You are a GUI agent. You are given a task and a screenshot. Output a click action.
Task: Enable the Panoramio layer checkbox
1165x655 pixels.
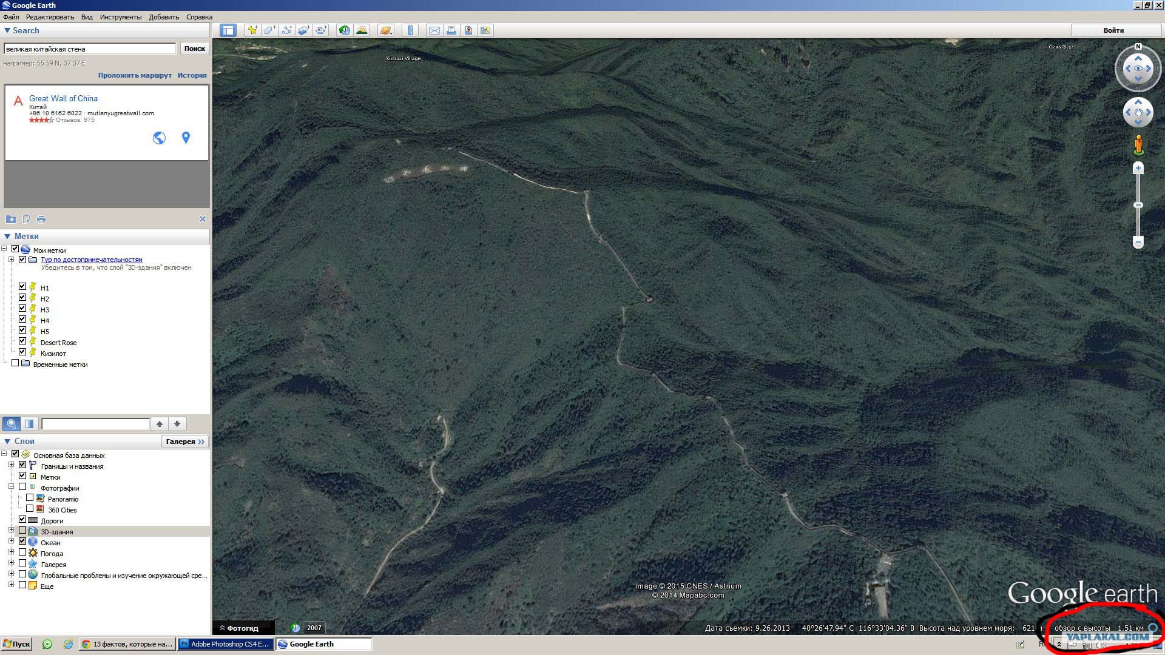pyautogui.click(x=30, y=497)
